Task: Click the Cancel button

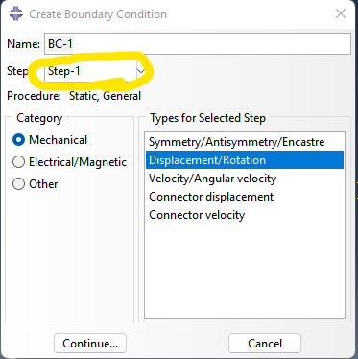Action: [265, 344]
